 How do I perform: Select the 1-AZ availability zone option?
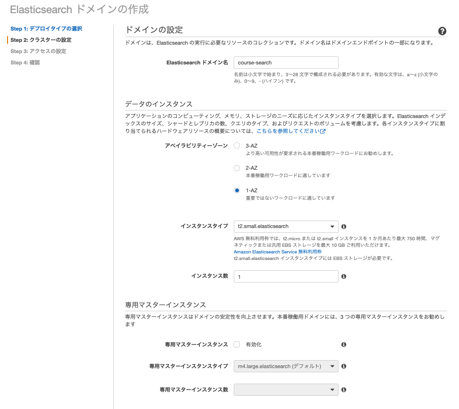(x=237, y=190)
